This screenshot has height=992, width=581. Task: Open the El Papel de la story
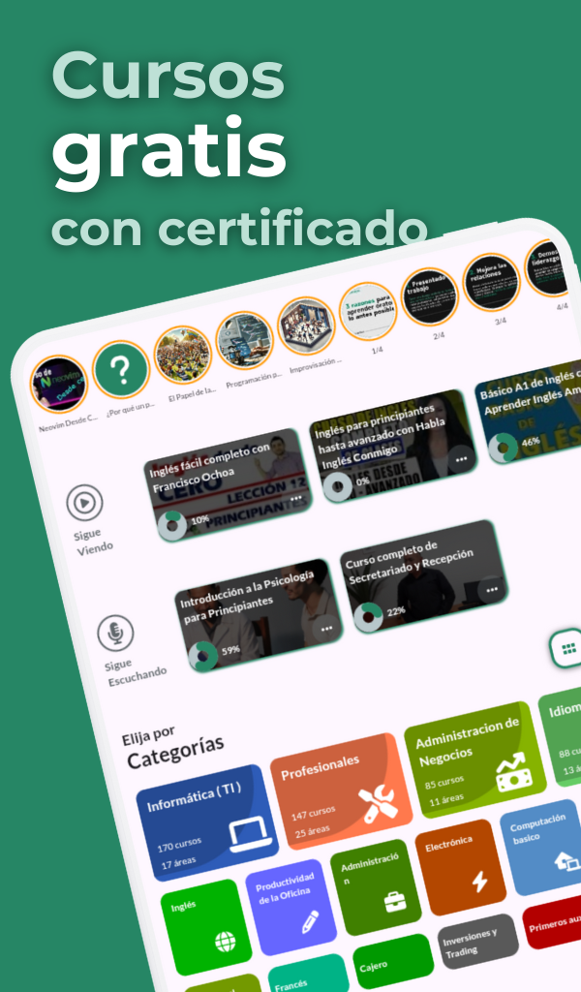click(183, 355)
